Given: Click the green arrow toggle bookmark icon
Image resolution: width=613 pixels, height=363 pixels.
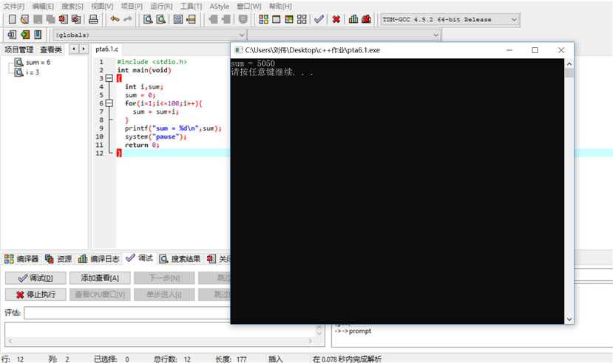Looking at the screenshot, I should [25, 35].
